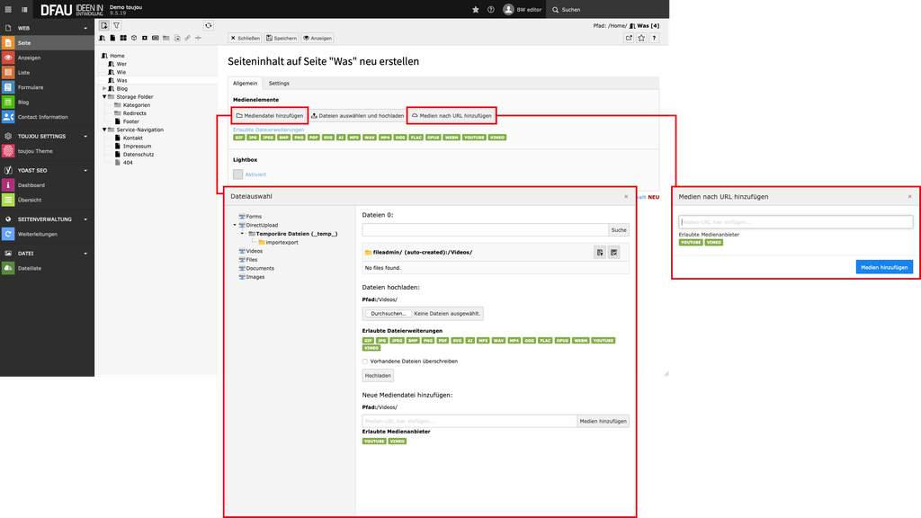Select the Videos folder in Dateiauswahl
Screen dimensions: 921x518
254,251
